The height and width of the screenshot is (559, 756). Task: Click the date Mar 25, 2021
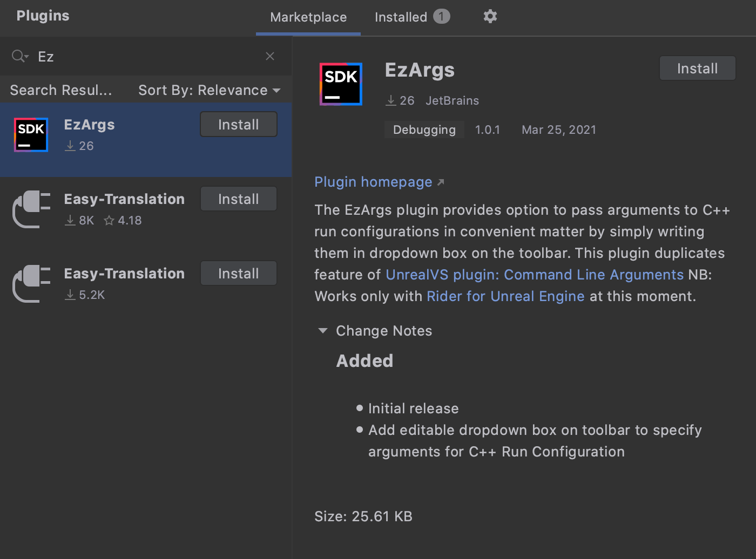point(559,129)
